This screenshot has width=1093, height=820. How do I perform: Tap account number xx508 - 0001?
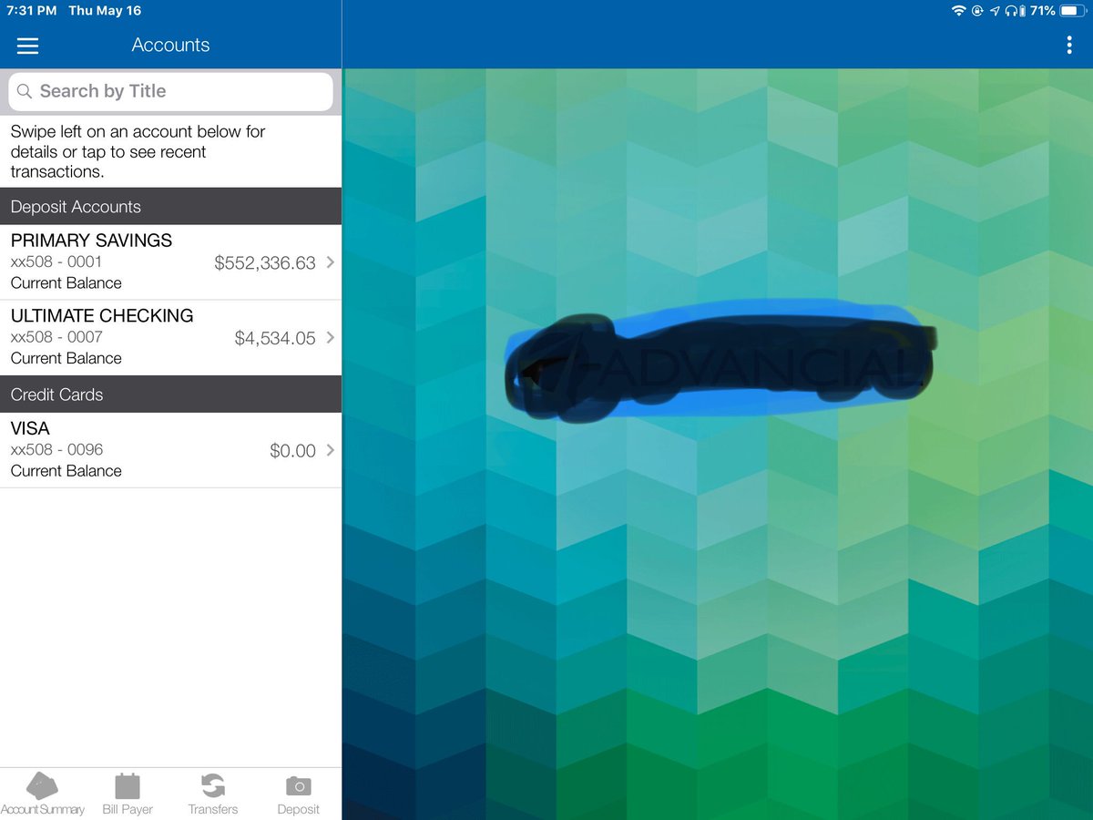[x=56, y=261]
